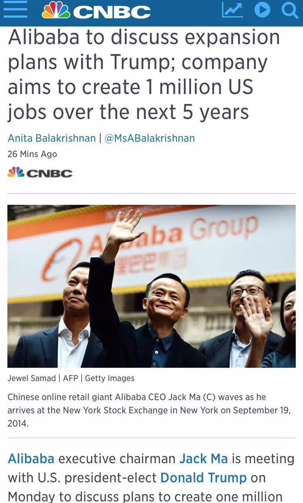This screenshot has width=303, height=503.
Task: Follow the Alibaba link in article body
Action: click(x=31, y=459)
